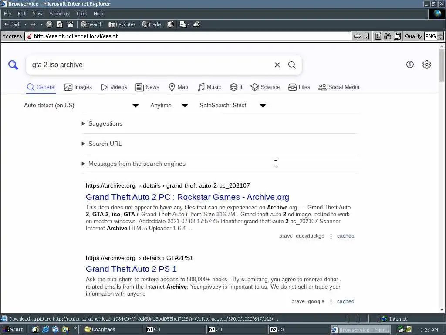The width and height of the screenshot is (446, 335).
Task: Open cached link for the GTA 2 PS 1 result
Action: 345,301
